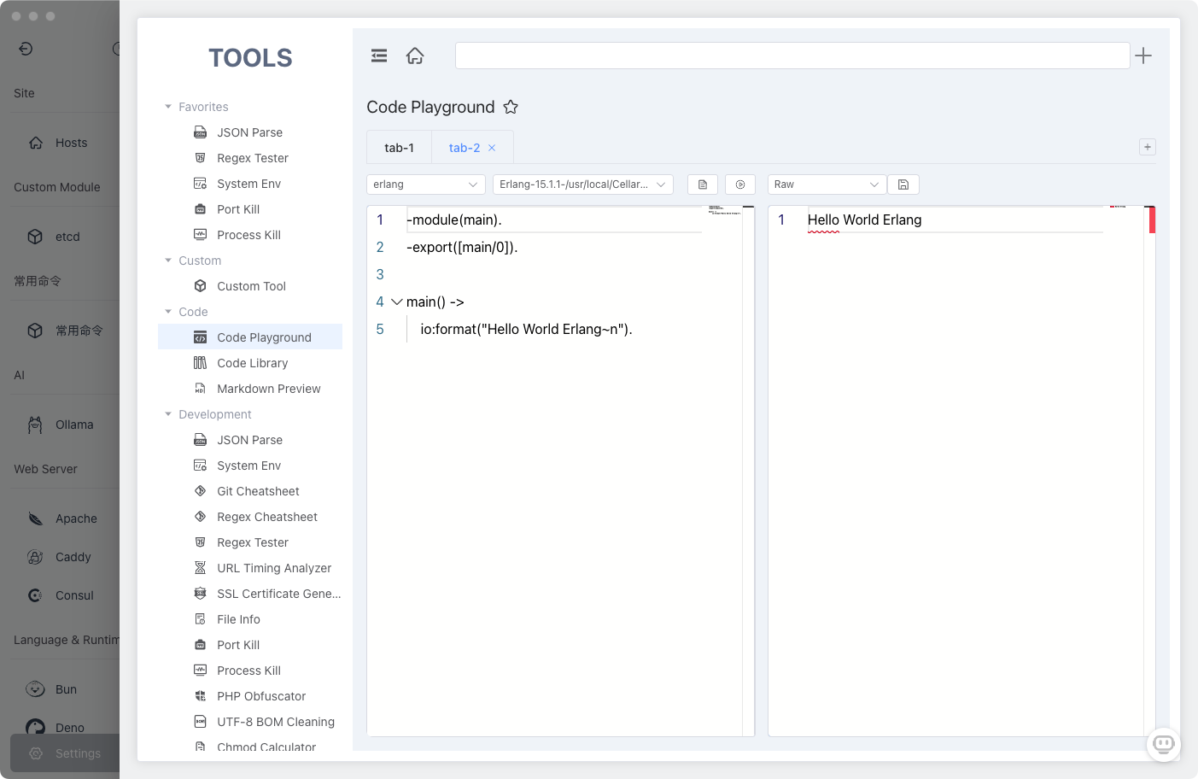This screenshot has height=779, width=1198.
Task: Open Regex Tester under Development
Action: [x=250, y=542]
